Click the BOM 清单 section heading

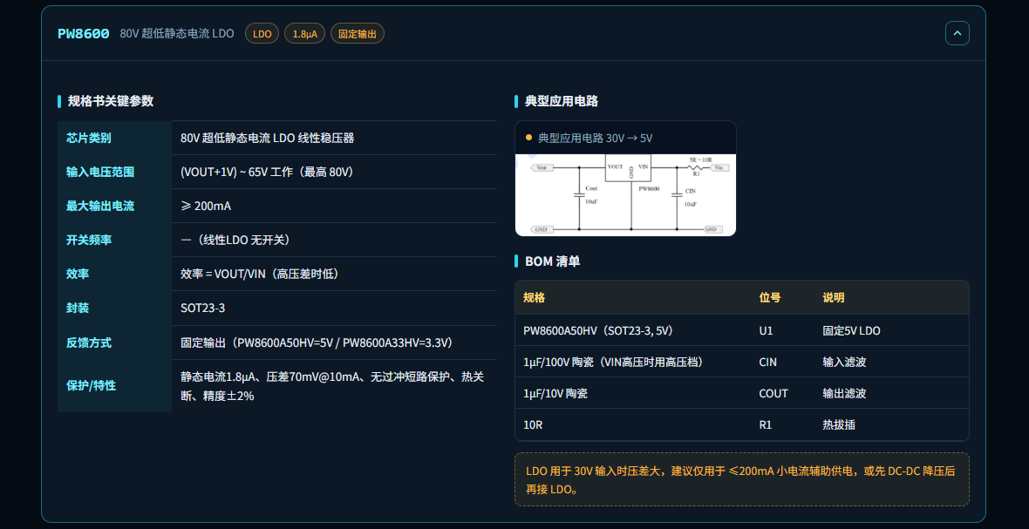tap(553, 261)
